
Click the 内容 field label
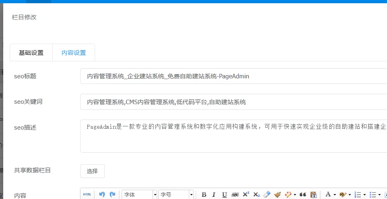20,196
